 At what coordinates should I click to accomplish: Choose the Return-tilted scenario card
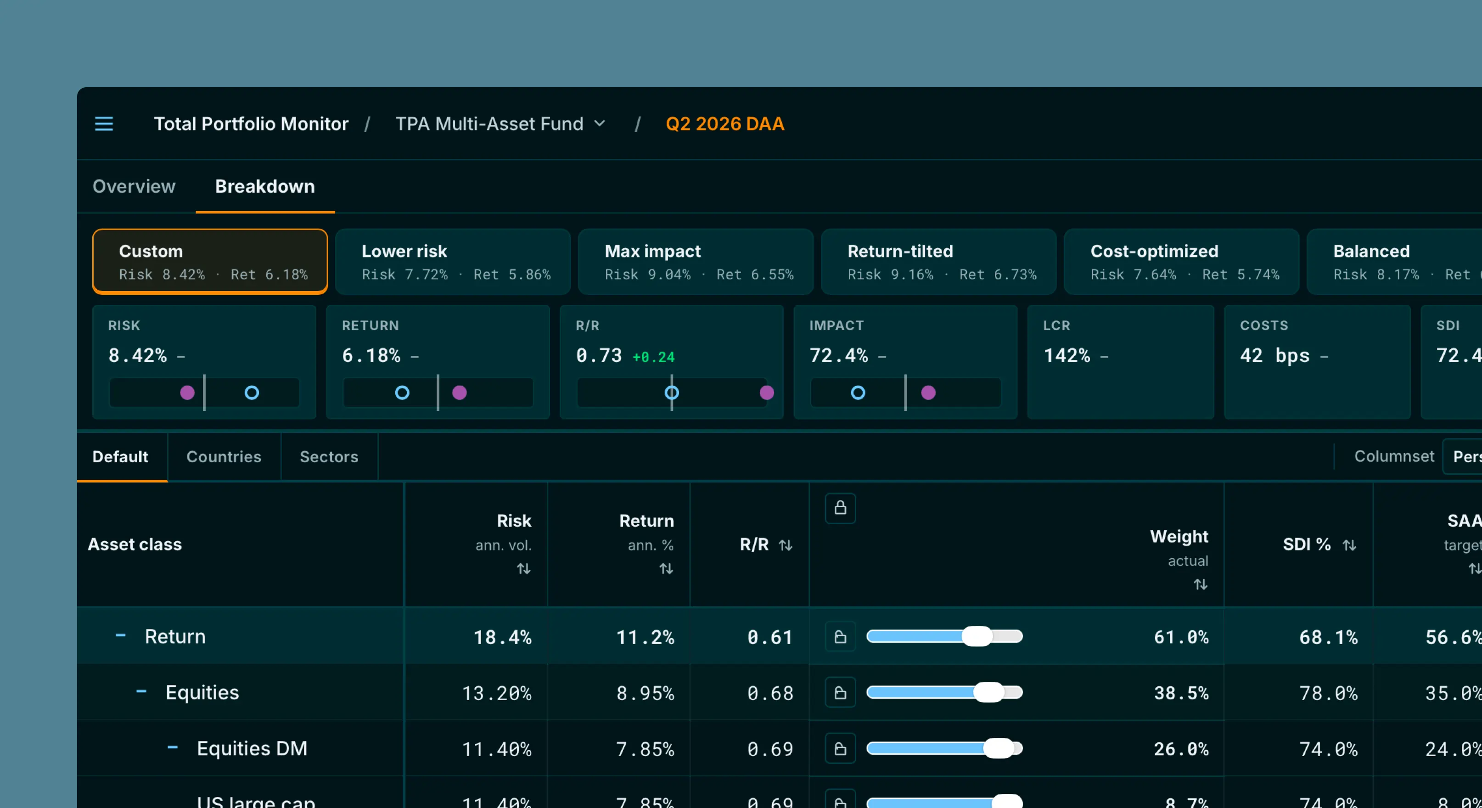coord(938,262)
